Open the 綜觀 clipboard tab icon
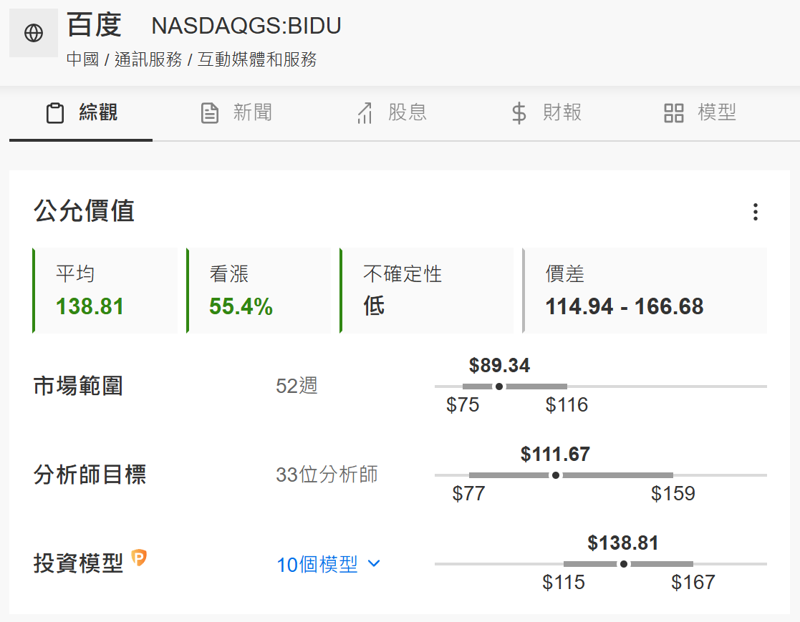800x622 pixels. point(55,113)
